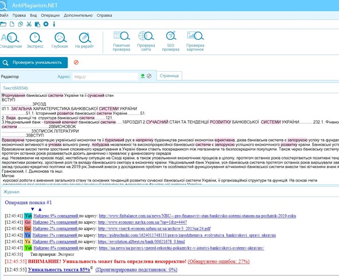The height and width of the screenshot is (280, 339).
Task: Open the Вид menu
Action: 33,15
